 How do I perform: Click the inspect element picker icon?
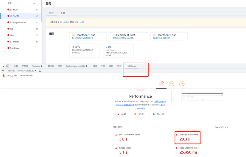(x=3, y=66)
